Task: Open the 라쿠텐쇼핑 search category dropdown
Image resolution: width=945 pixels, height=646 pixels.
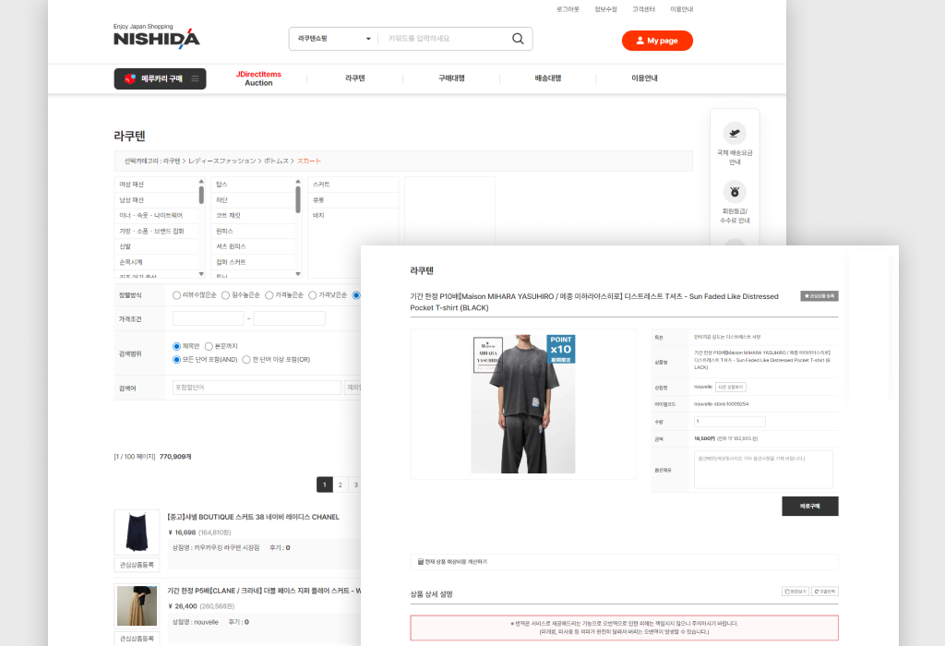Action: (333, 39)
